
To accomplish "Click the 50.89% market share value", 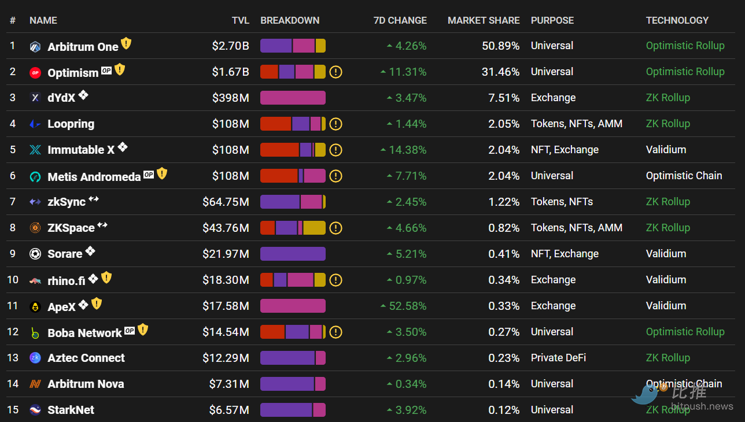I will pos(501,46).
